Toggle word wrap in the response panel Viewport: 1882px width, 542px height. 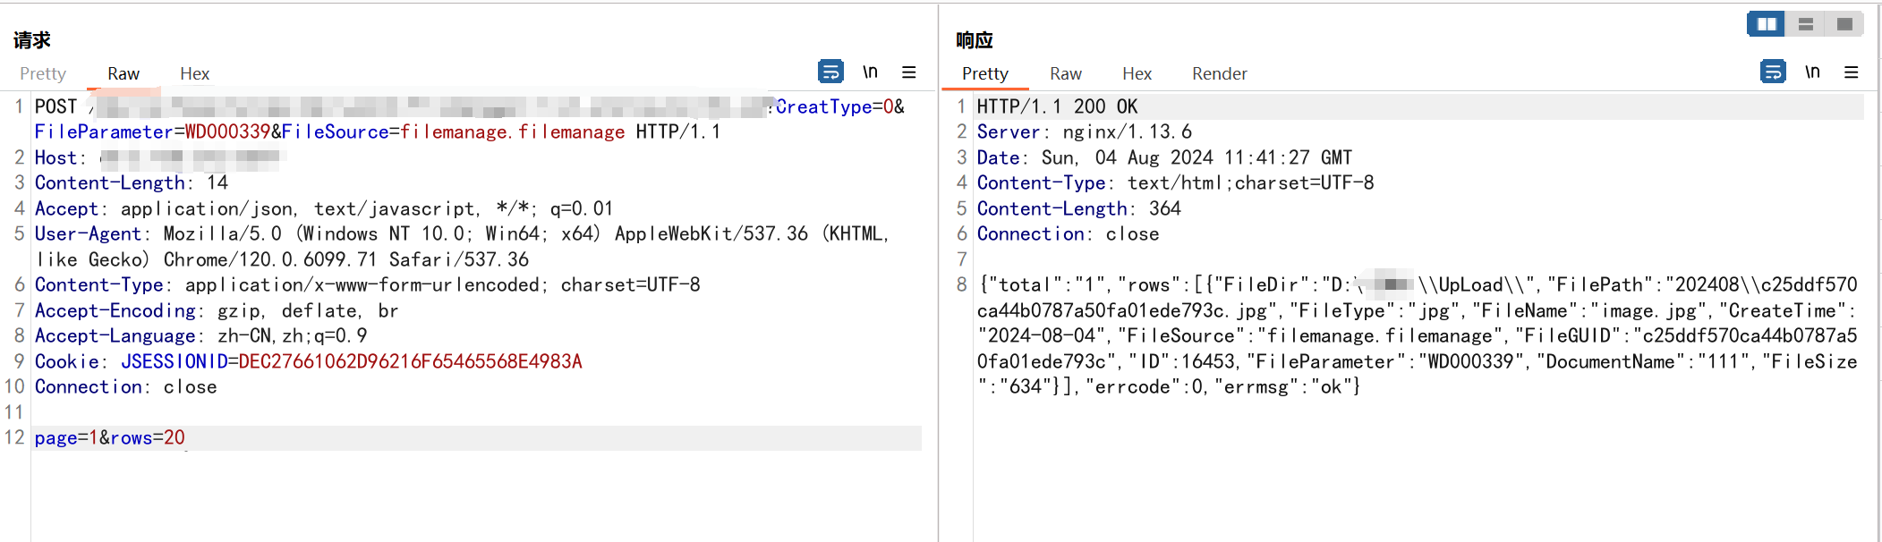[1773, 72]
